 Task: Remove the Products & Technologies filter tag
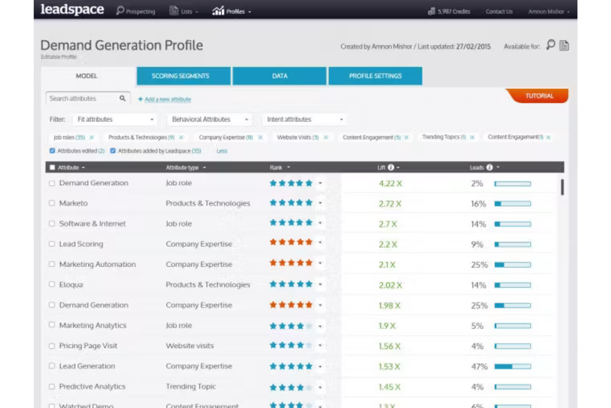point(181,137)
